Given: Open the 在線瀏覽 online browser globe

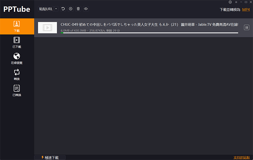Looking at the screenshot, I should point(17,58).
